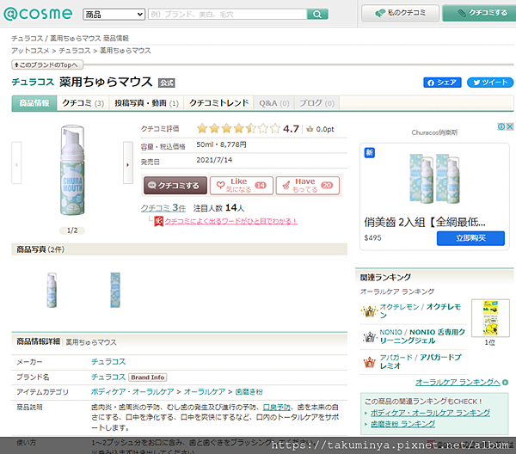Open 歯磨き粉 ランキング link
Image resolution: width=516 pixels, height=454 pixels.
[x=402, y=424]
